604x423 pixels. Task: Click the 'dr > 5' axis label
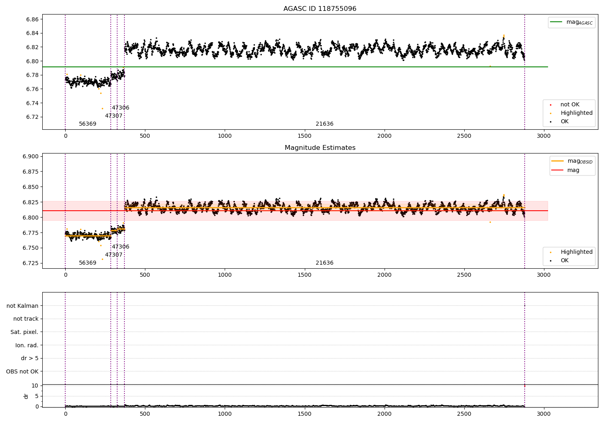30,358
